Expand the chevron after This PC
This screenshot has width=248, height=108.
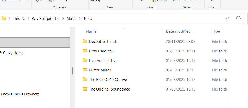(x=29, y=19)
